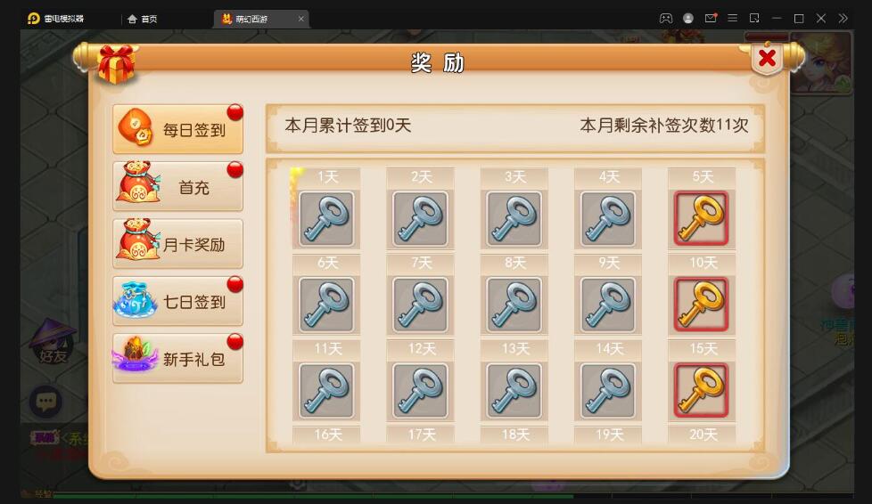This screenshot has height=504, width=872.
Task: Close the 奖励 rewards dialog
Action: point(767,58)
